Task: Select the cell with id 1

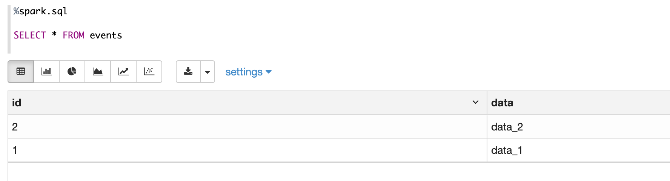Action: click(15, 150)
